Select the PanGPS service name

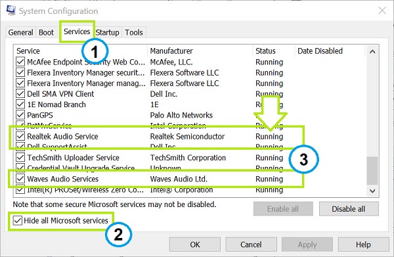click(40, 115)
